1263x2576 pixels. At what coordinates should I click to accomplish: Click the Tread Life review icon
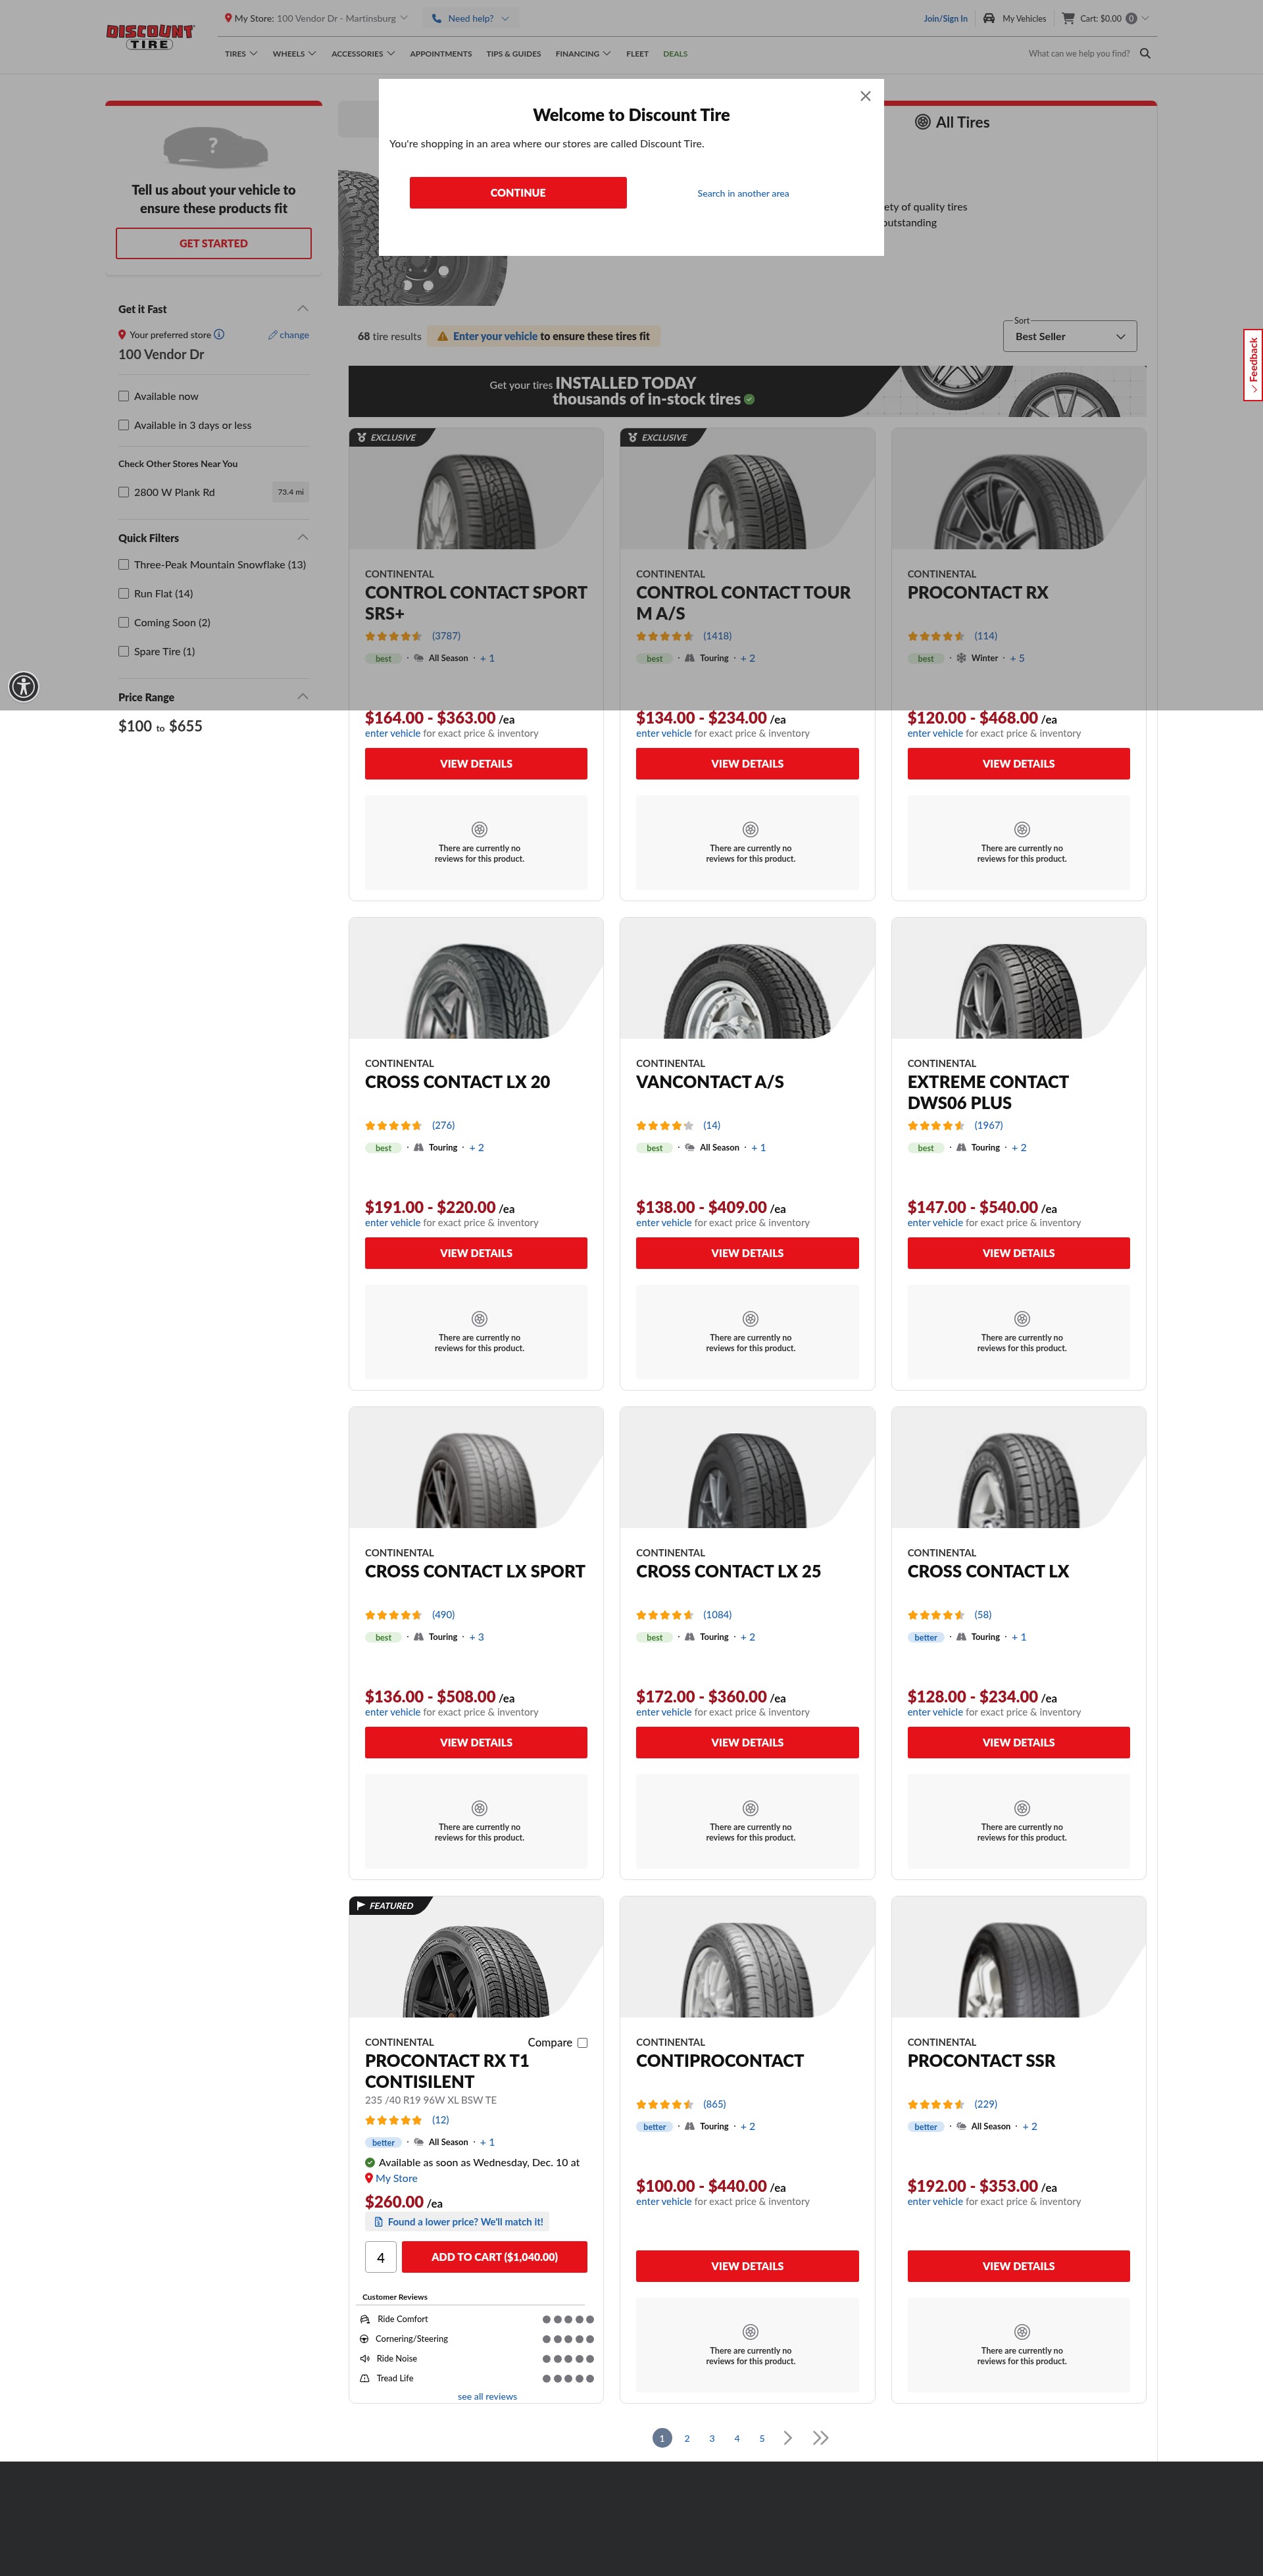click(364, 2378)
